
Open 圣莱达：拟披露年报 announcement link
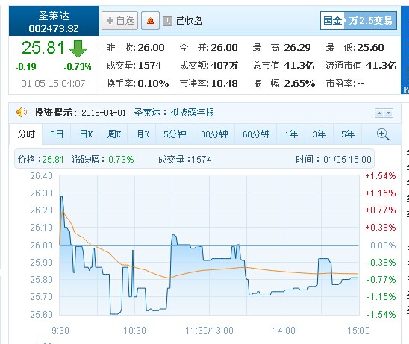[174, 113]
